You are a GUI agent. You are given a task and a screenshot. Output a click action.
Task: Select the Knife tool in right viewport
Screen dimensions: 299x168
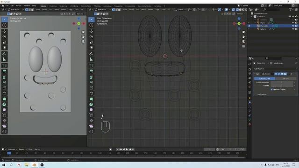coord(92,93)
